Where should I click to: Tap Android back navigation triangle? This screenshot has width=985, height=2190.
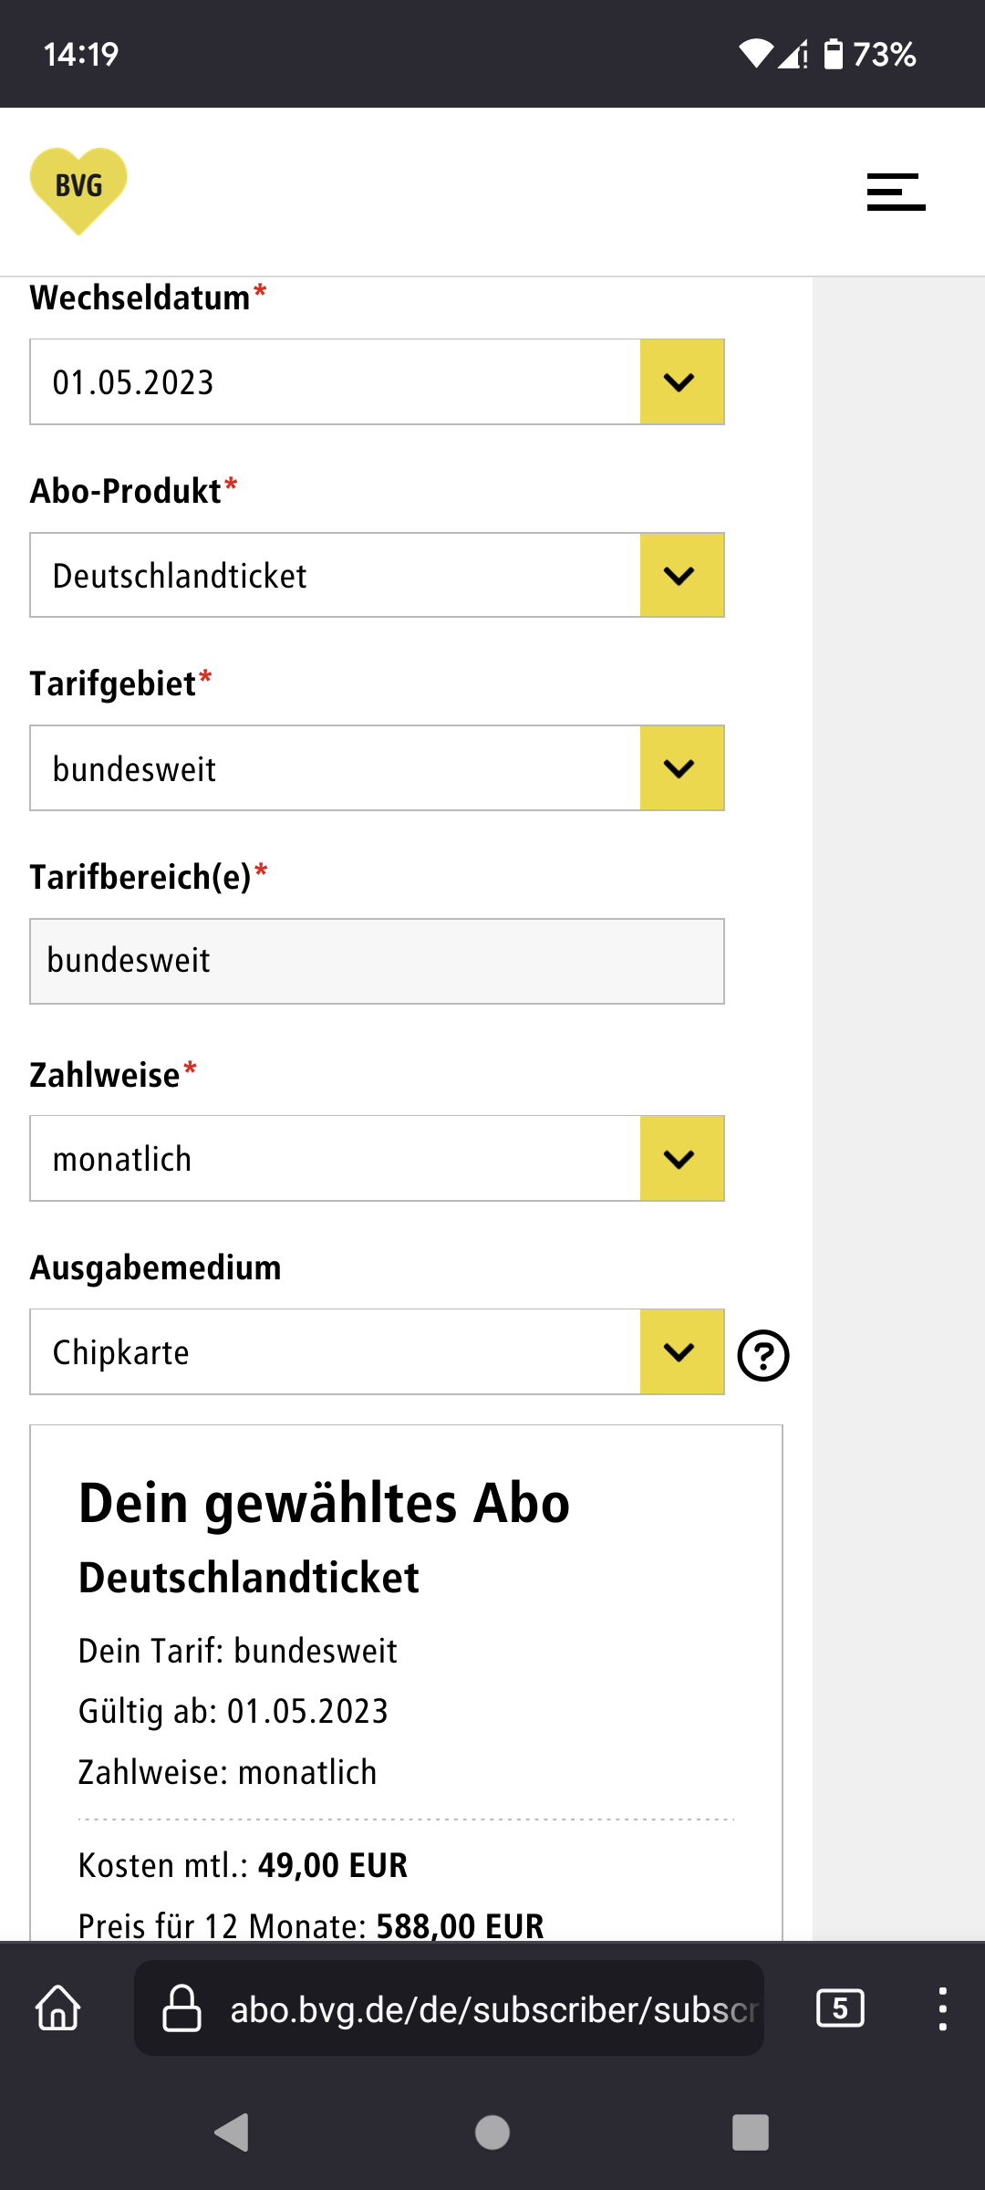[232, 2133]
